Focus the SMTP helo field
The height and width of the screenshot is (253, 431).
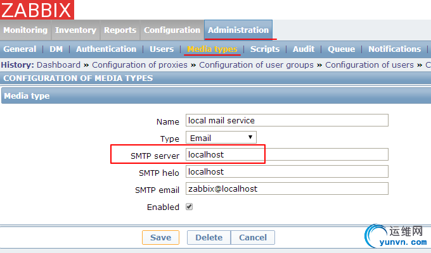point(287,171)
